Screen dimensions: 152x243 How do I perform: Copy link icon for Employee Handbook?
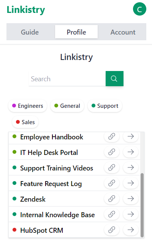(112, 136)
